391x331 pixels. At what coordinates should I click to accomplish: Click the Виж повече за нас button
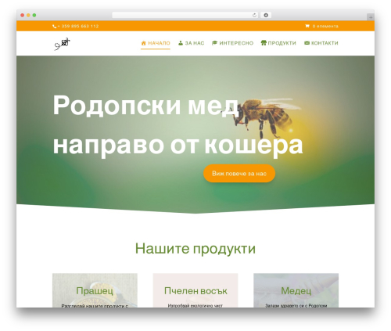[239, 174]
